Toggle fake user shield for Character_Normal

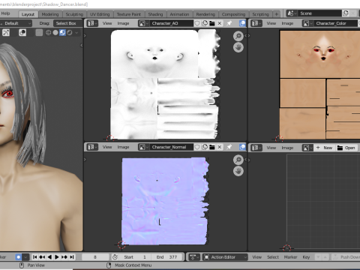197,147
